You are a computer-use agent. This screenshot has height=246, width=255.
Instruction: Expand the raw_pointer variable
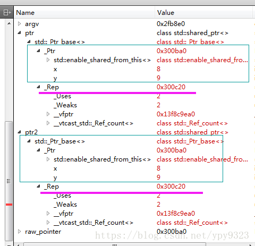coord(19,231)
